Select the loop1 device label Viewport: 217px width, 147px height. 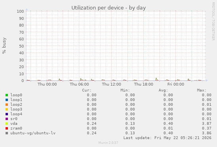[x=16, y=100]
